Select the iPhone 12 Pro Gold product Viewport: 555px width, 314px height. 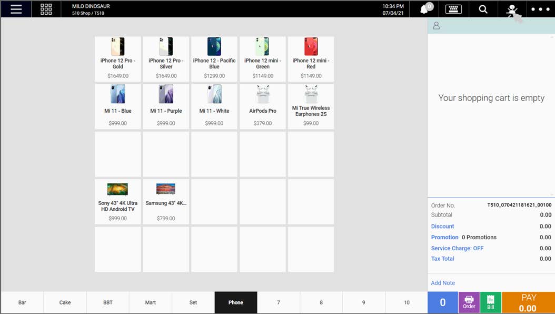click(117, 58)
